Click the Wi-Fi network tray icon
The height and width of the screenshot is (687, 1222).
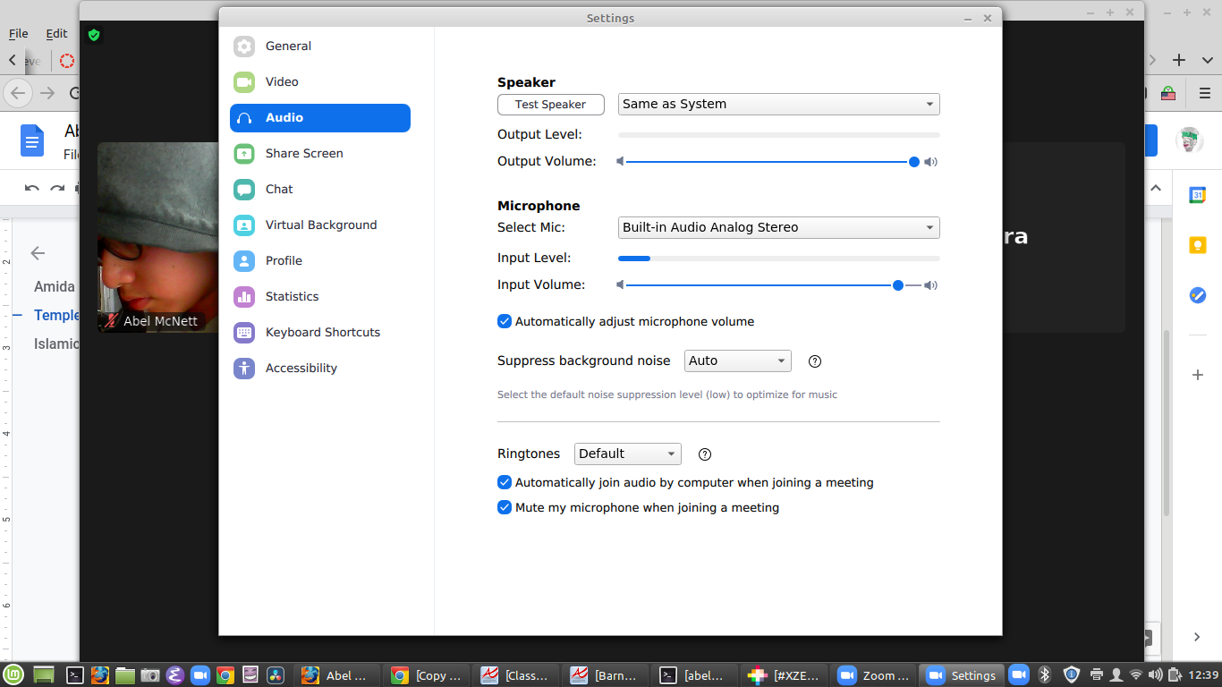[1136, 674]
